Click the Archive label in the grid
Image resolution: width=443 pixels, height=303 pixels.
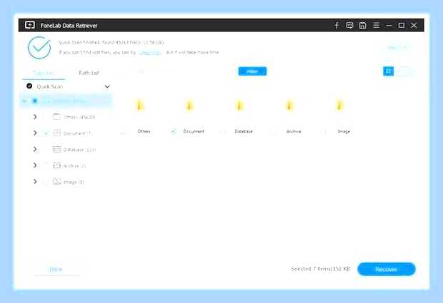tap(294, 131)
